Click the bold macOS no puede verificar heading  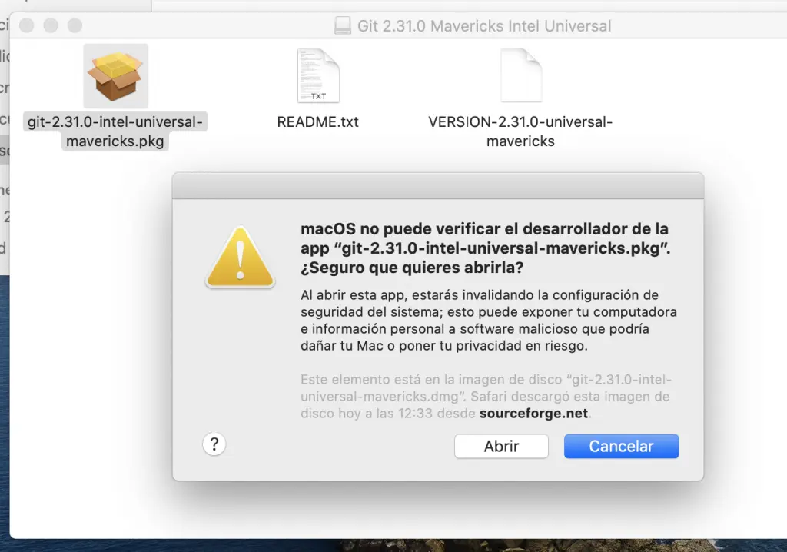coord(486,248)
